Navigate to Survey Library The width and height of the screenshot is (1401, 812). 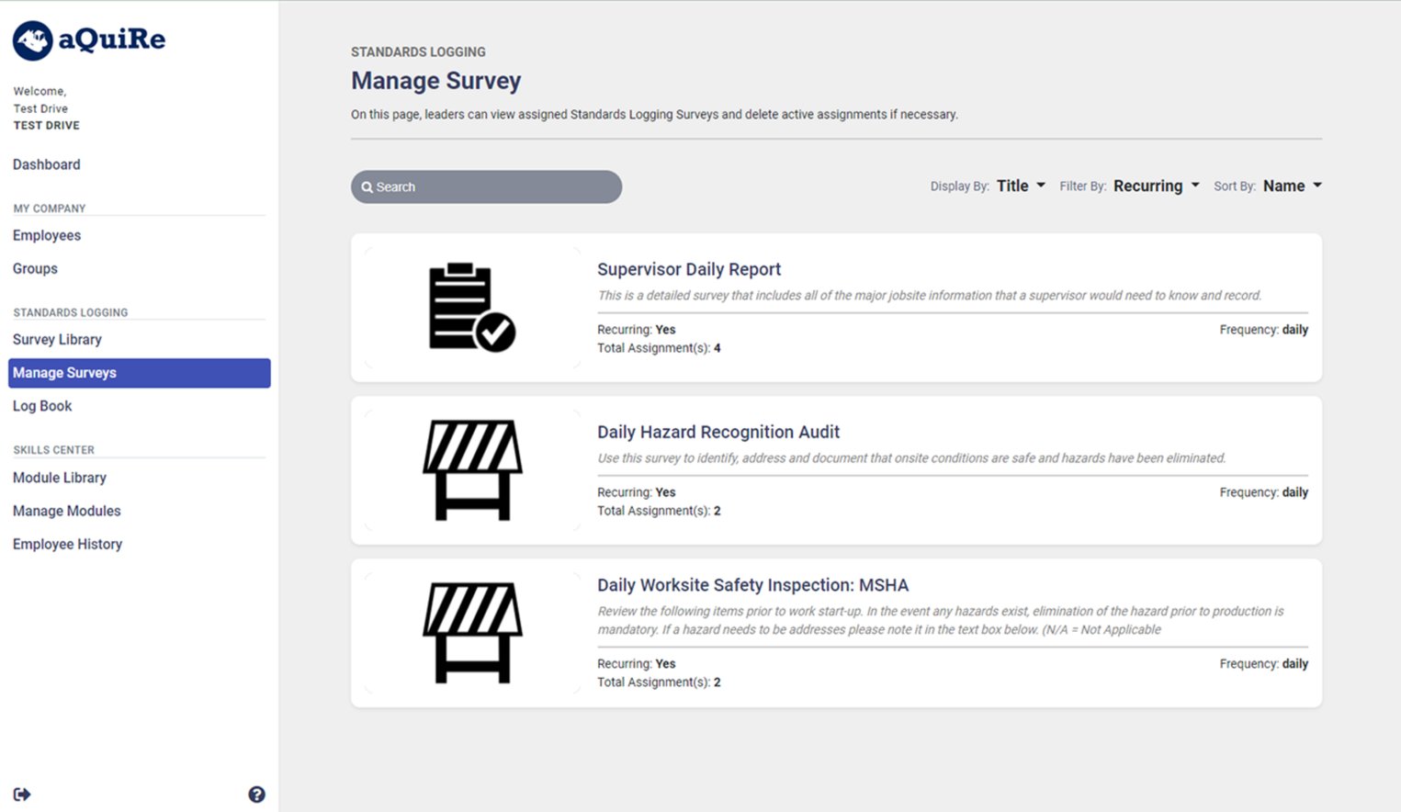pos(57,339)
